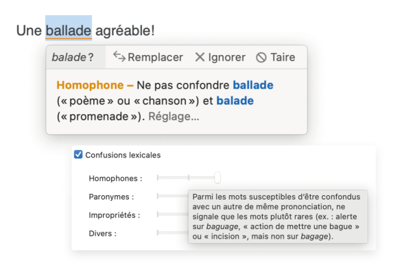Click the prohibition icon beside Taire
The height and width of the screenshot is (273, 400).
(261, 58)
